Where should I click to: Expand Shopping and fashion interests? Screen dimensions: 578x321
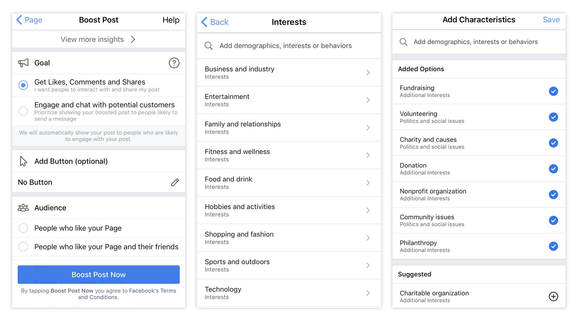[289, 238]
